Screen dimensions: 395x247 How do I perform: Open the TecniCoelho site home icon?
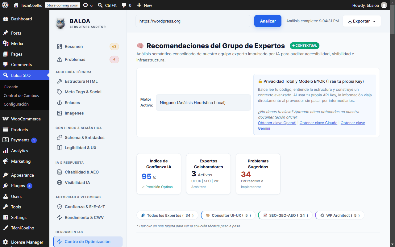(16, 5)
